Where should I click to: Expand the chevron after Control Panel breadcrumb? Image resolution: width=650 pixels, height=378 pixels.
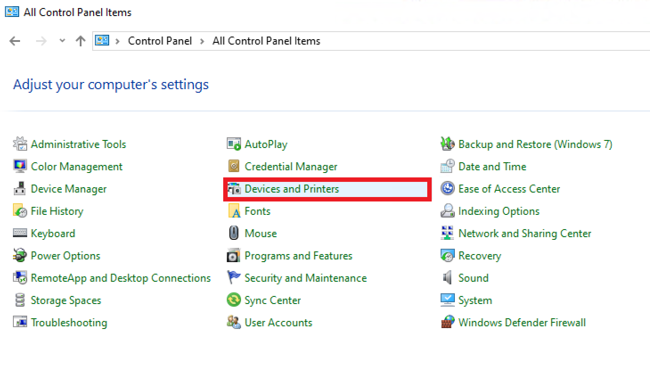[202, 41]
